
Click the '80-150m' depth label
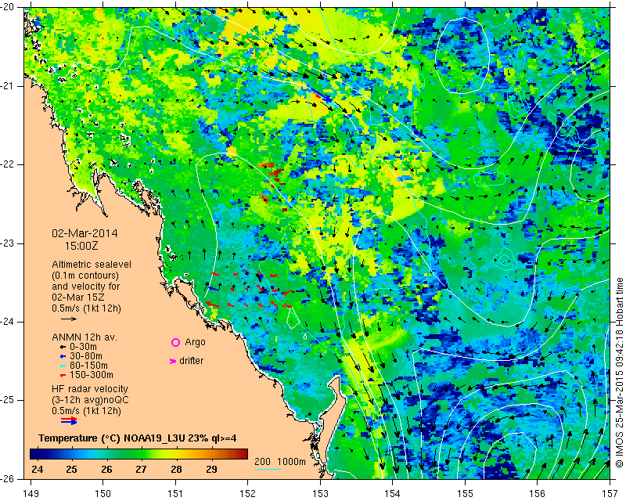point(88,366)
